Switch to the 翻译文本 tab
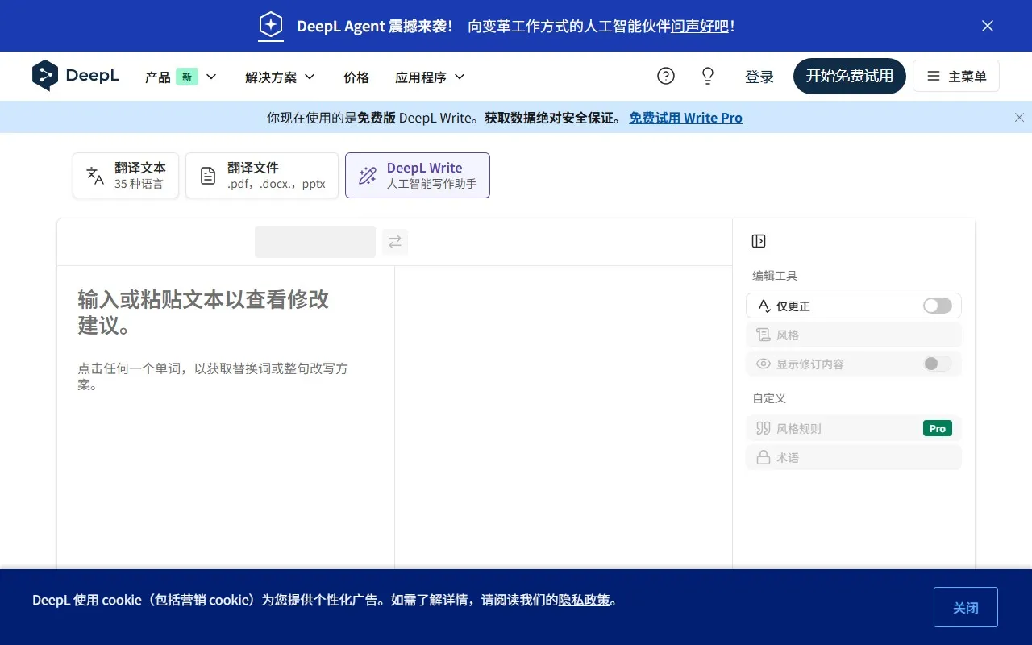The height and width of the screenshot is (645, 1032). [126, 175]
